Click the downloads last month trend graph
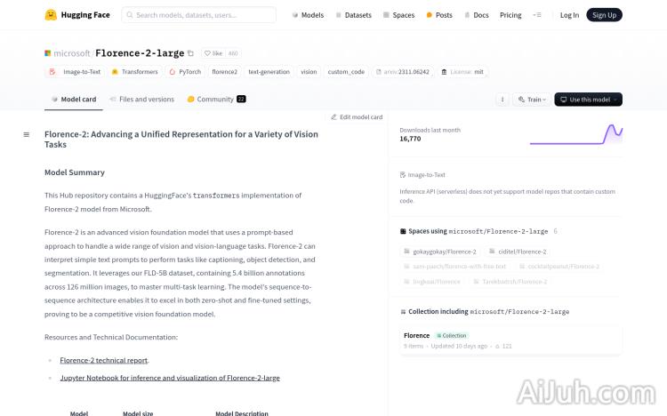 tap(575, 134)
